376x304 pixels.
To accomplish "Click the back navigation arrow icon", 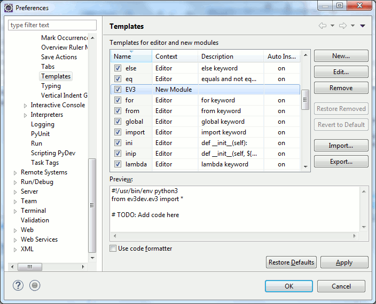I will (322, 26).
